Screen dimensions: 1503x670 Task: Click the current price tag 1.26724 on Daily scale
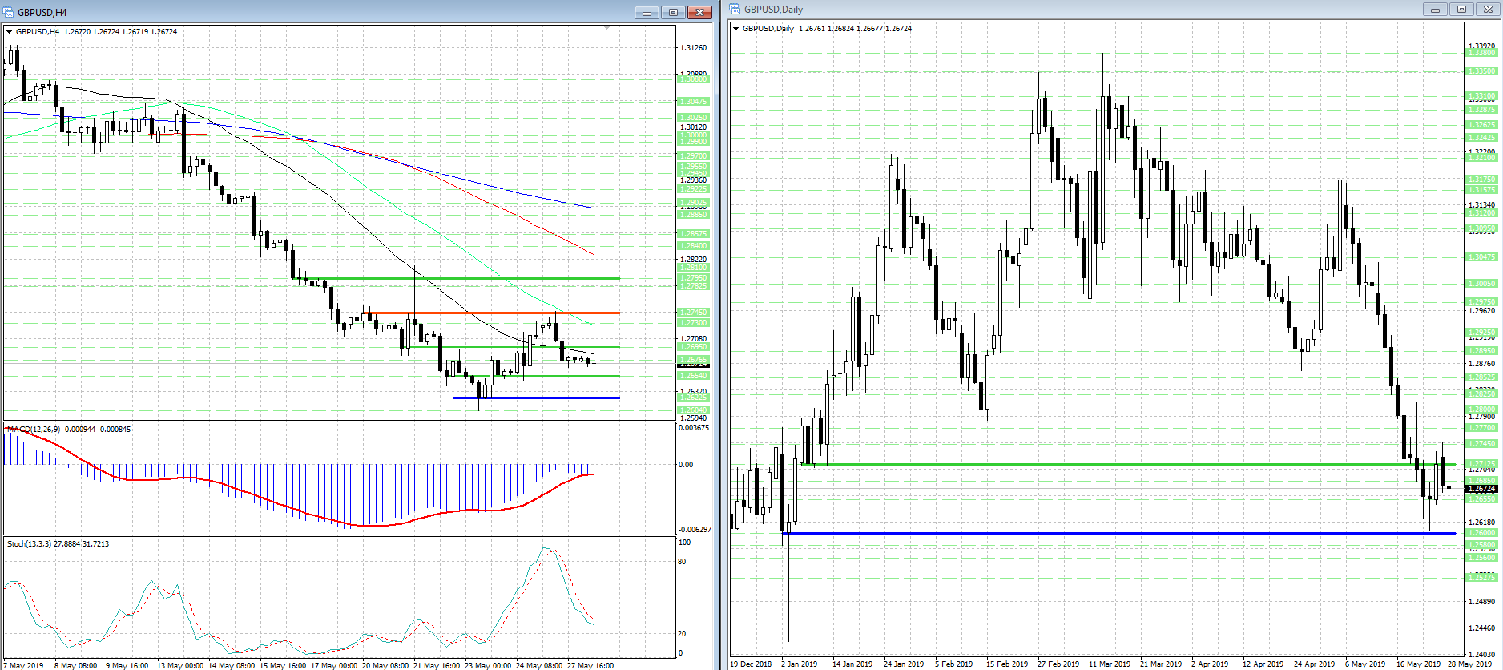[1482, 489]
